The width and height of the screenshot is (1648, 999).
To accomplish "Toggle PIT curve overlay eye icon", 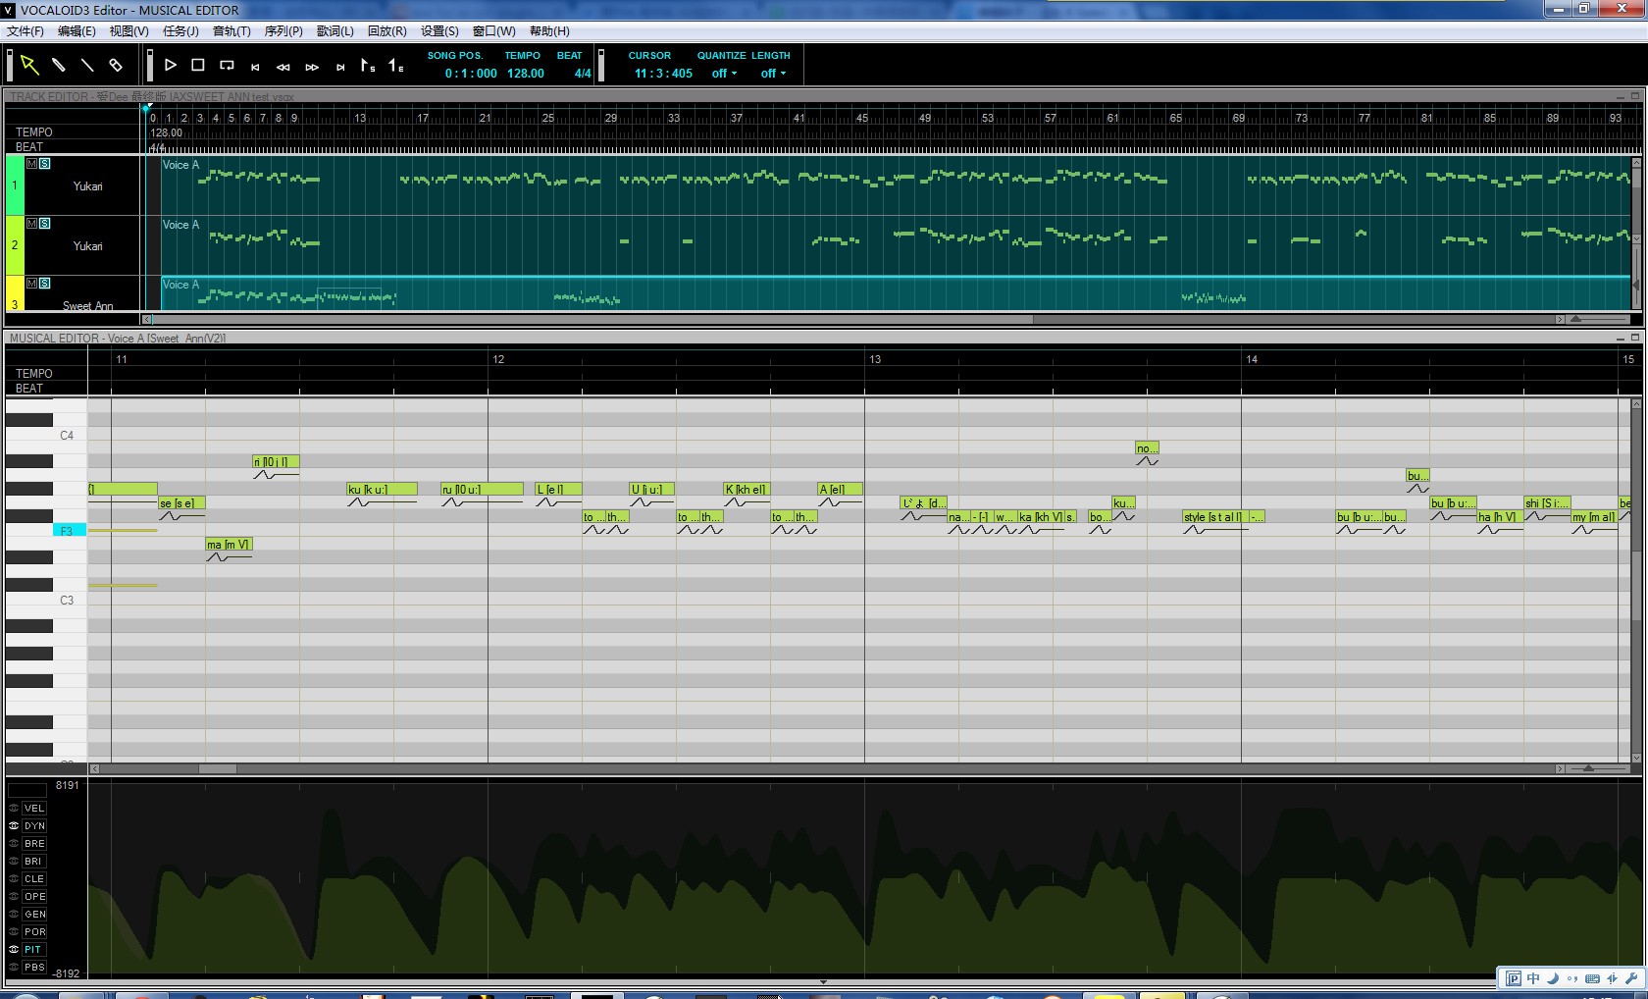I will click(14, 950).
